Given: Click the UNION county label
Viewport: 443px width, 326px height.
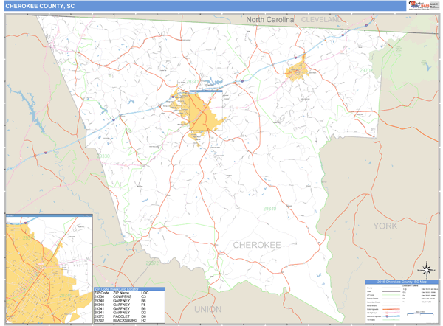Looking at the screenshot, I should click(207, 310).
